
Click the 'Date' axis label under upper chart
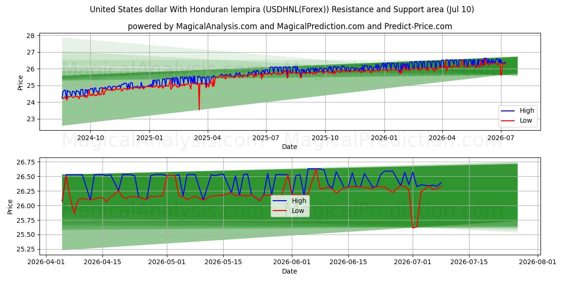tap(290, 147)
